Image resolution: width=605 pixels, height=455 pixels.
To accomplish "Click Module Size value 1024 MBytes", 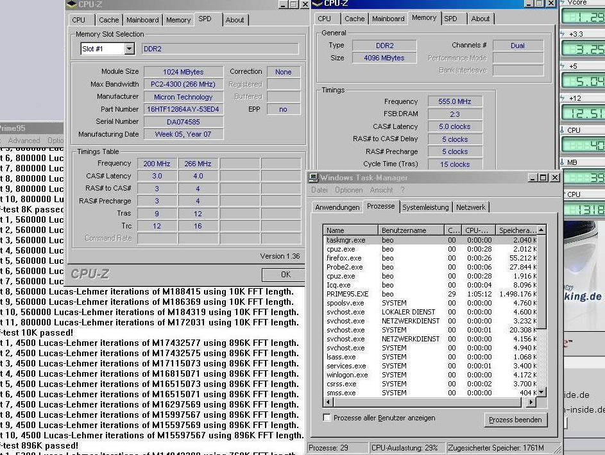I will coord(183,72).
